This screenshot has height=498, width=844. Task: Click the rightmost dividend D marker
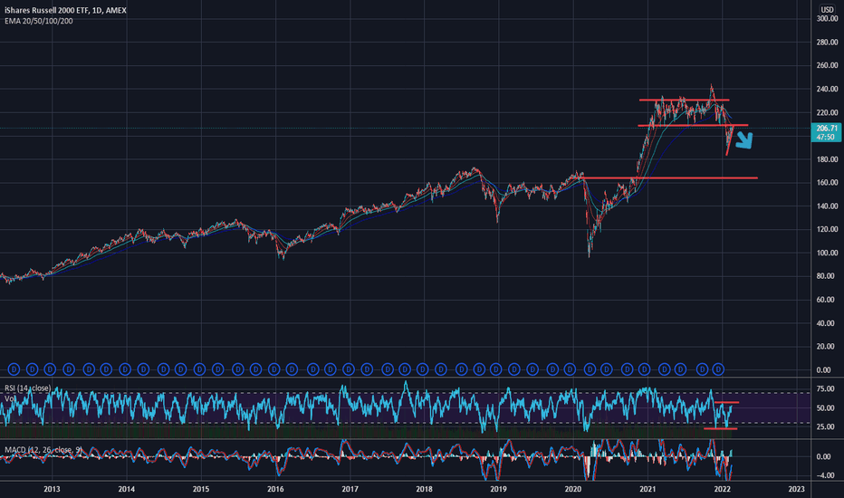point(719,369)
